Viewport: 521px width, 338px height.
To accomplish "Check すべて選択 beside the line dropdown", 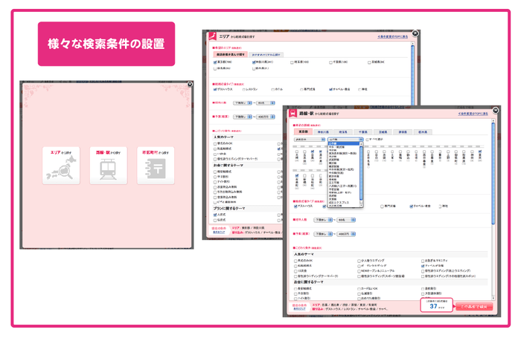I will point(367,140).
